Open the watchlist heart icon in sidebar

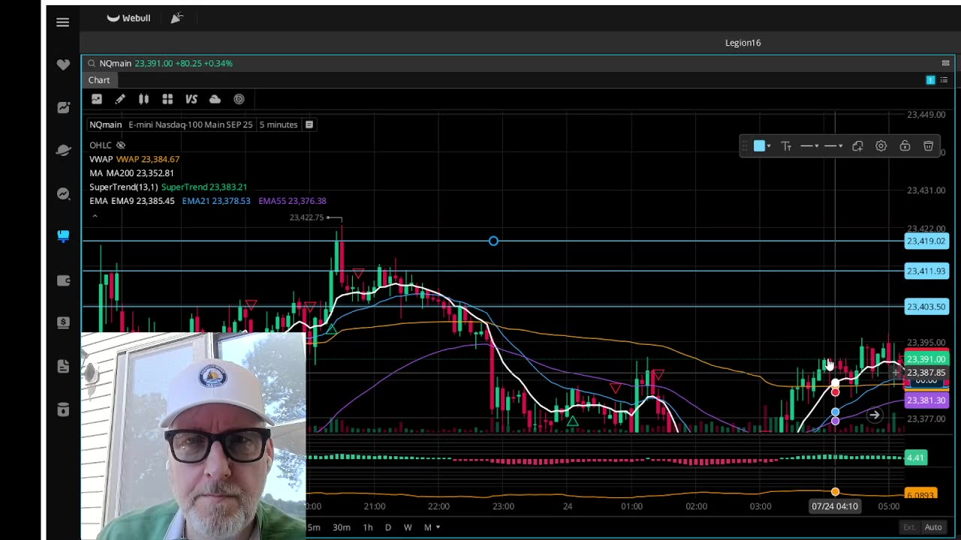pos(63,65)
